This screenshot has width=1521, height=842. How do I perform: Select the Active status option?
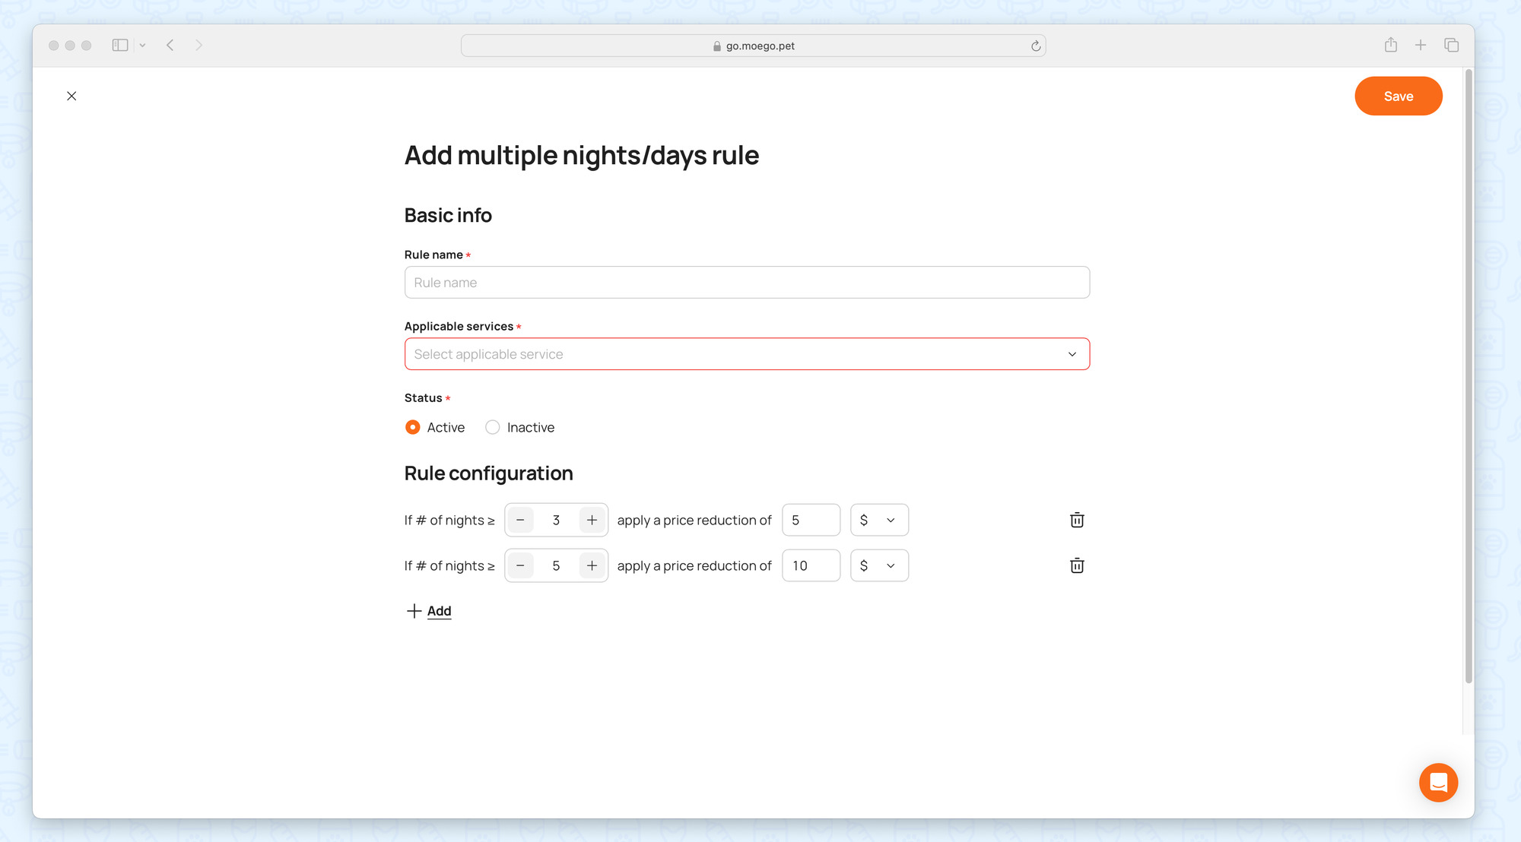(413, 427)
